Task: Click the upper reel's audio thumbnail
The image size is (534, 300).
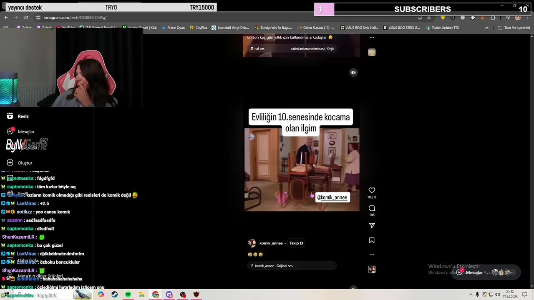Action: (372, 52)
